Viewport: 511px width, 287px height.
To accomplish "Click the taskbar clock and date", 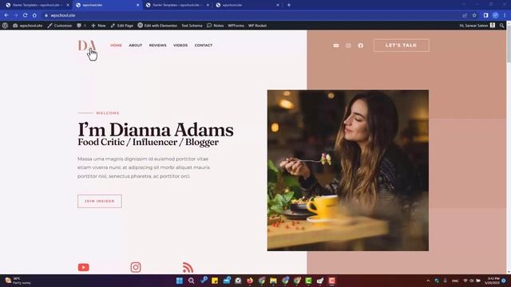I will tap(492, 281).
